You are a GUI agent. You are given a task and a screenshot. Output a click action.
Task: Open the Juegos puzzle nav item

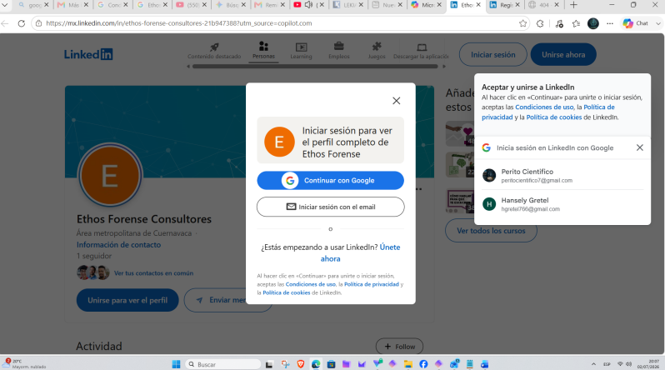(x=377, y=51)
